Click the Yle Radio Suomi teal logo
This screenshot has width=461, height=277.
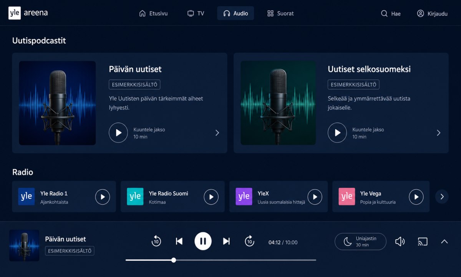pyautogui.click(x=135, y=197)
